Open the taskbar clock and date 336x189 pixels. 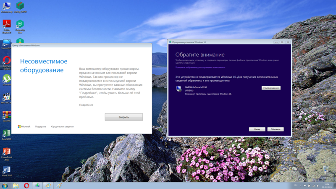327,186
